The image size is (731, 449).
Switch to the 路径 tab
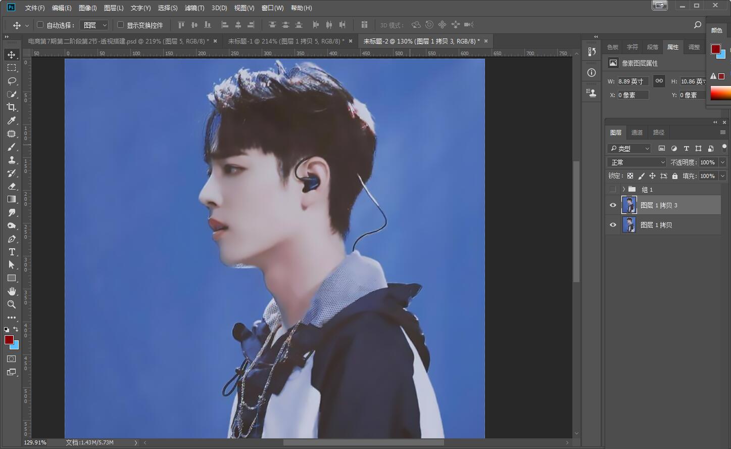pos(659,132)
